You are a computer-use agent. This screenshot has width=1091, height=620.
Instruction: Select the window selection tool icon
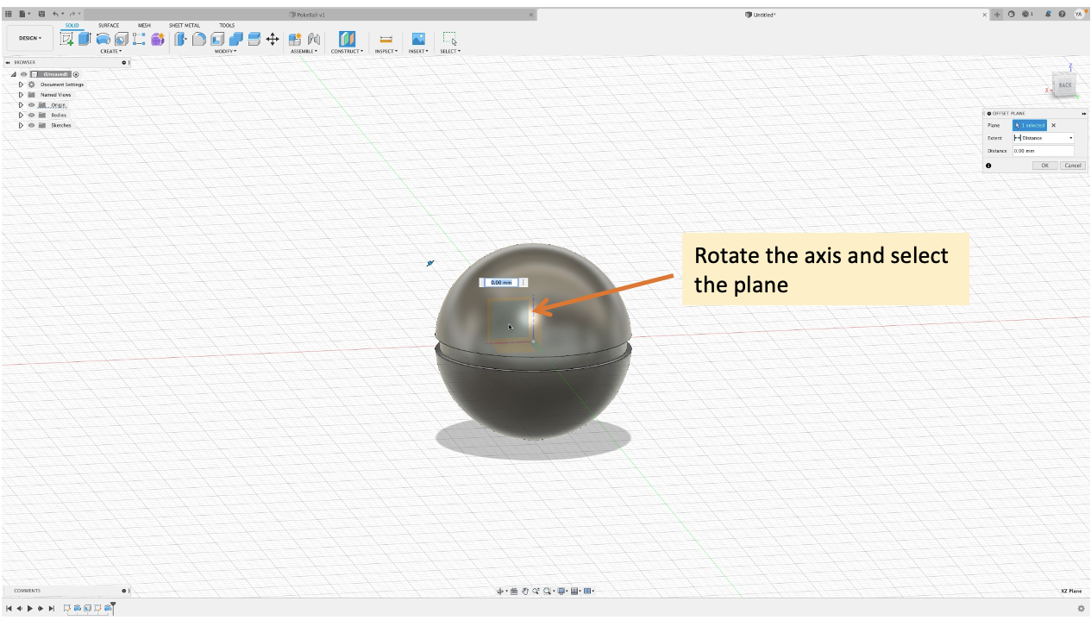pyautogui.click(x=450, y=39)
